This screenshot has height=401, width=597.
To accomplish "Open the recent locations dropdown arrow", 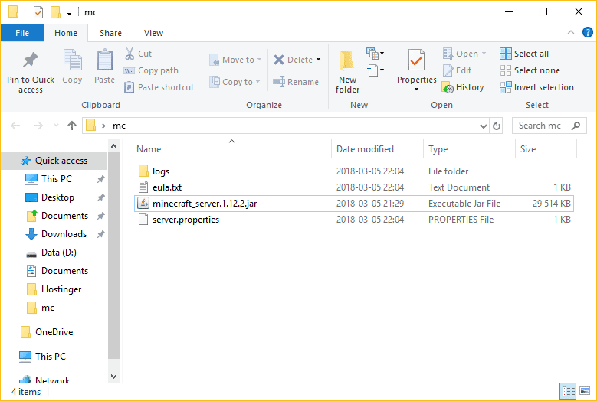I will [57, 126].
